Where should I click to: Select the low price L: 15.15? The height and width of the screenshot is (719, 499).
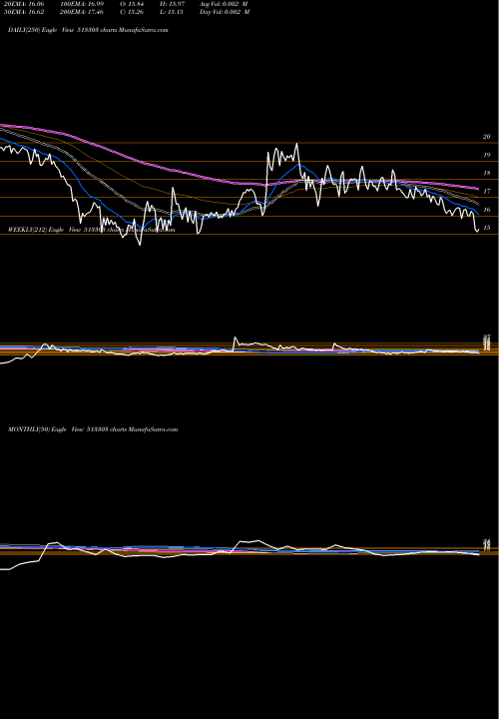coord(173,12)
